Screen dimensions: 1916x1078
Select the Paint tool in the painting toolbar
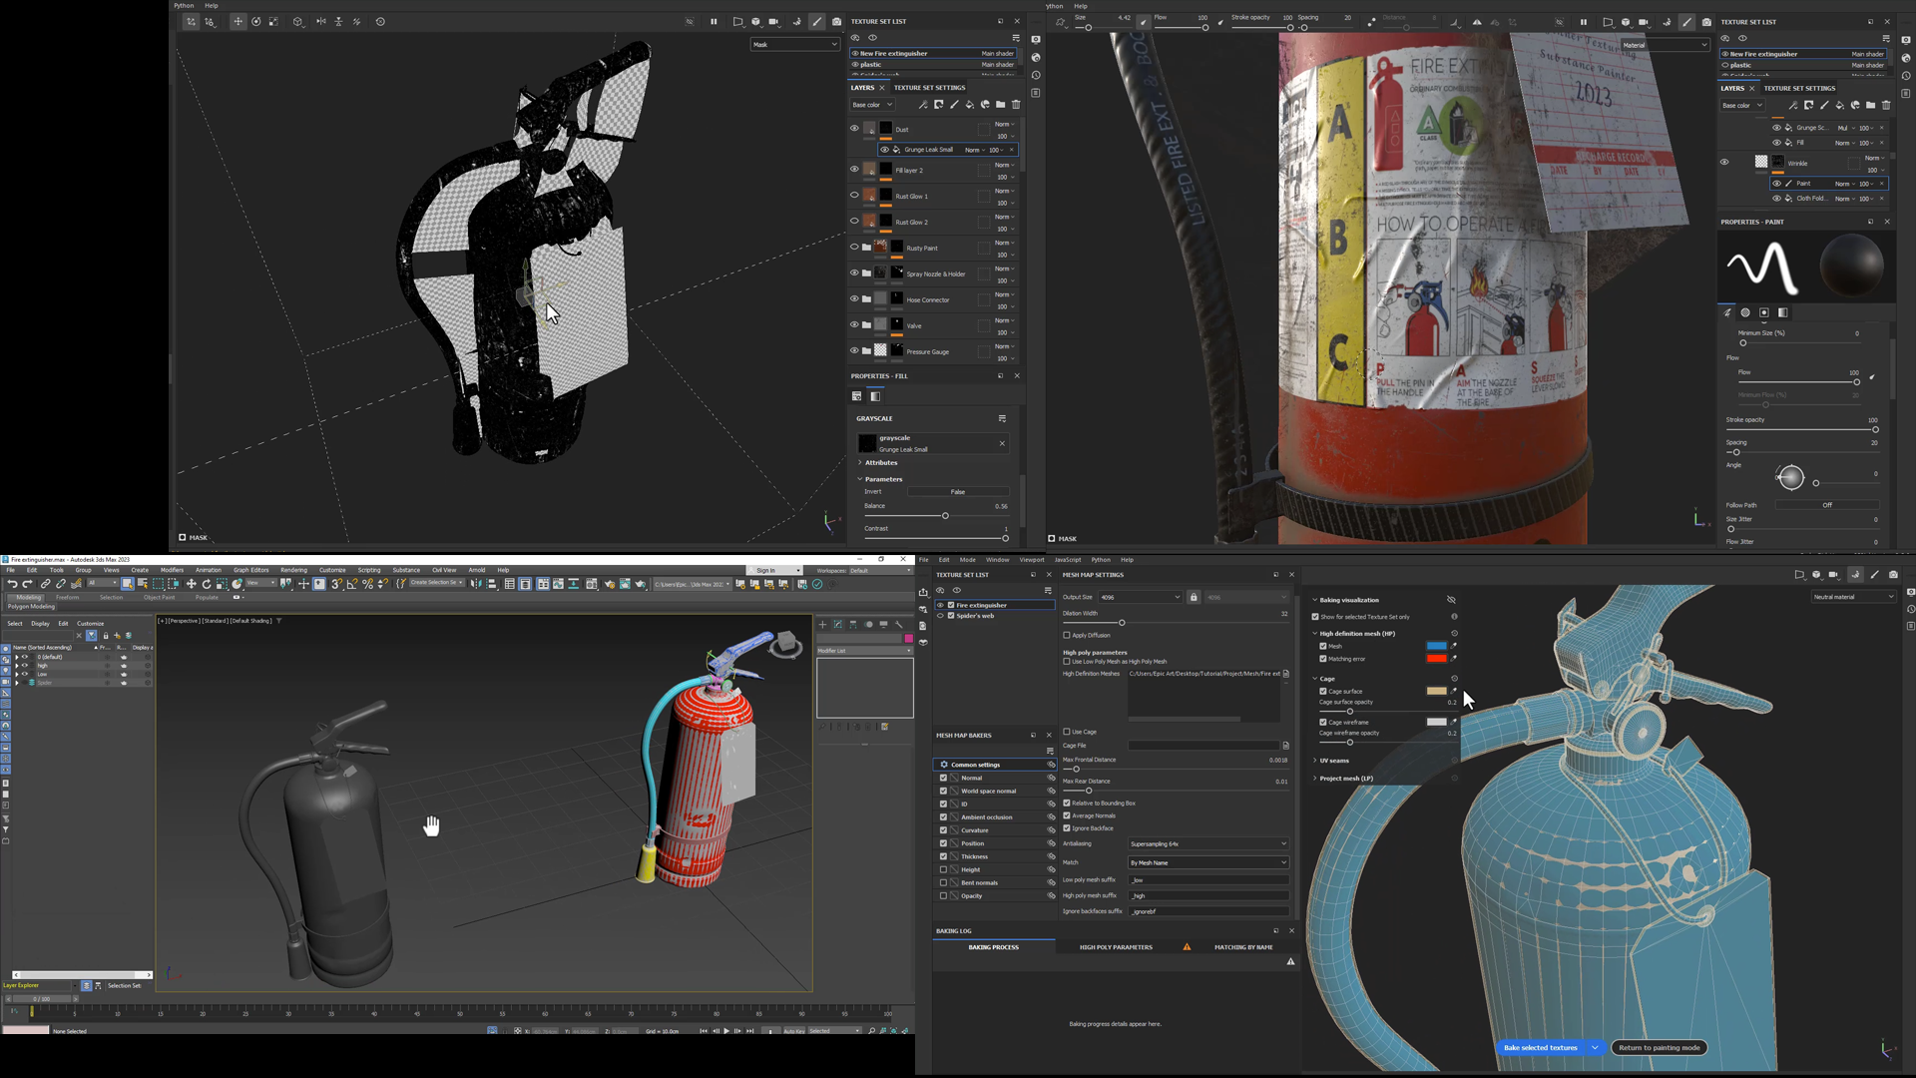(x=817, y=21)
